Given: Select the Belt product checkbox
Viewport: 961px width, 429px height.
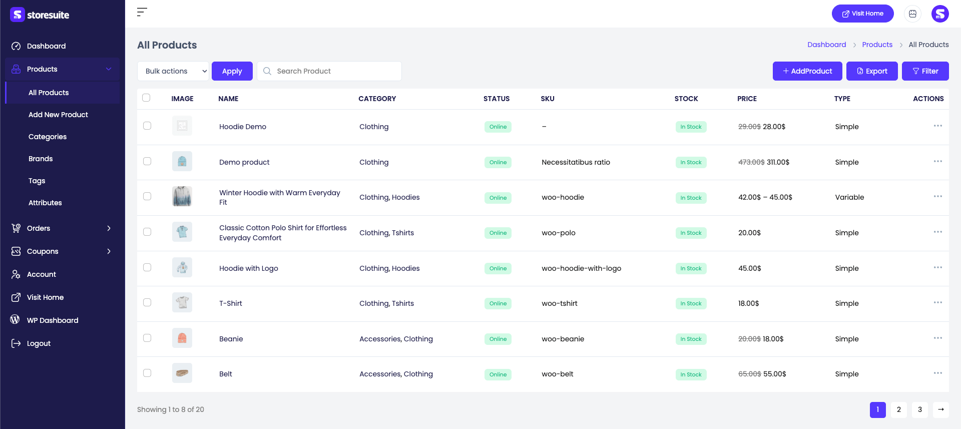Looking at the screenshot, I should tap(147, 373).
